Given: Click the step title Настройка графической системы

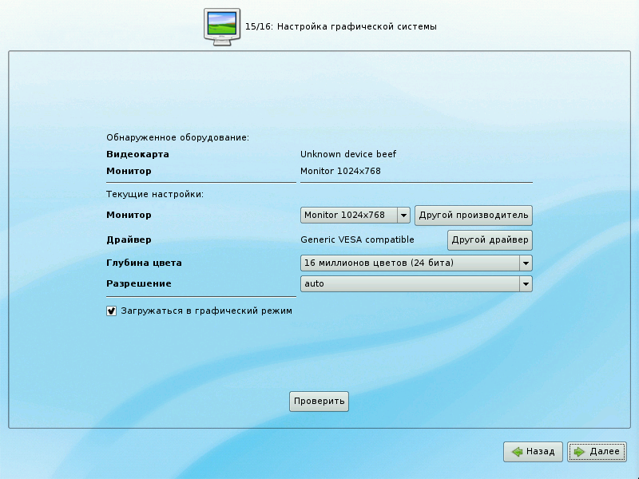Looking at the screenshot, I should coord(356,27).
